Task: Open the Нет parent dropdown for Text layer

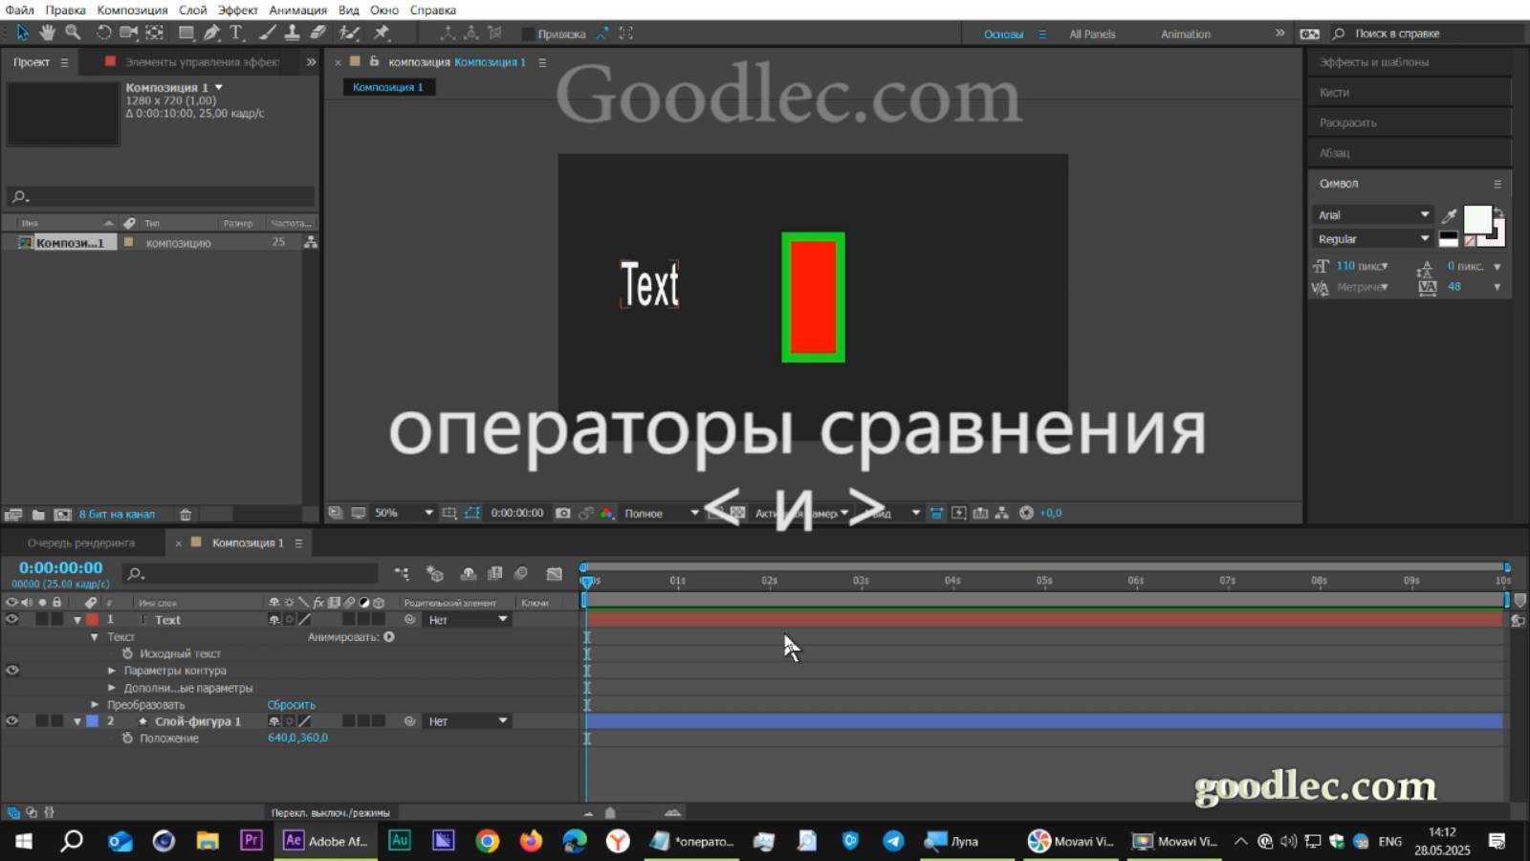Action: (466, 619)
